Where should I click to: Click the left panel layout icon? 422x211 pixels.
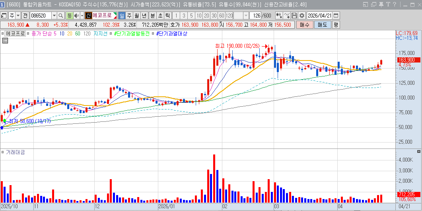(x=4, y=16)
